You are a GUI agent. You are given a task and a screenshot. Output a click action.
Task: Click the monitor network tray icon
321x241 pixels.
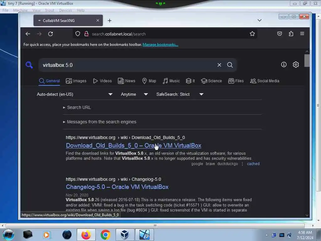[x=282, y=235]
